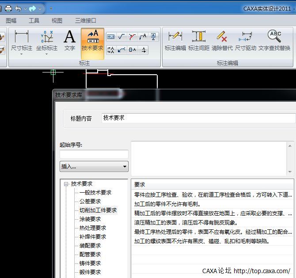Click the redo arrow icon
The width and height of the screenshot is (296, 278).
(x=32, y=8)
